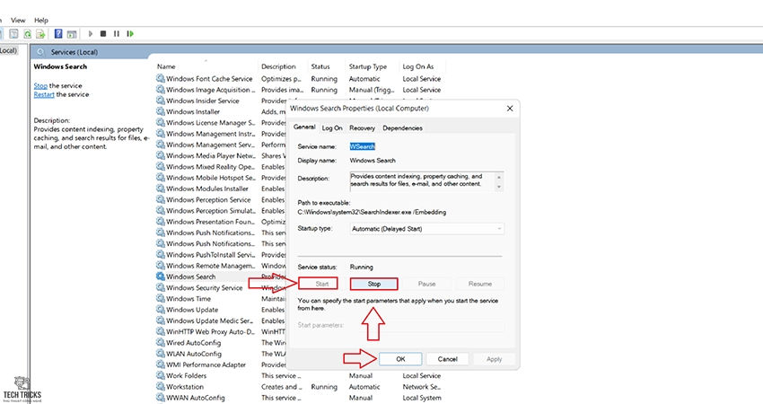Confirm the dialog with OK
Screen dimensions: 763x404
click(400, 359)
